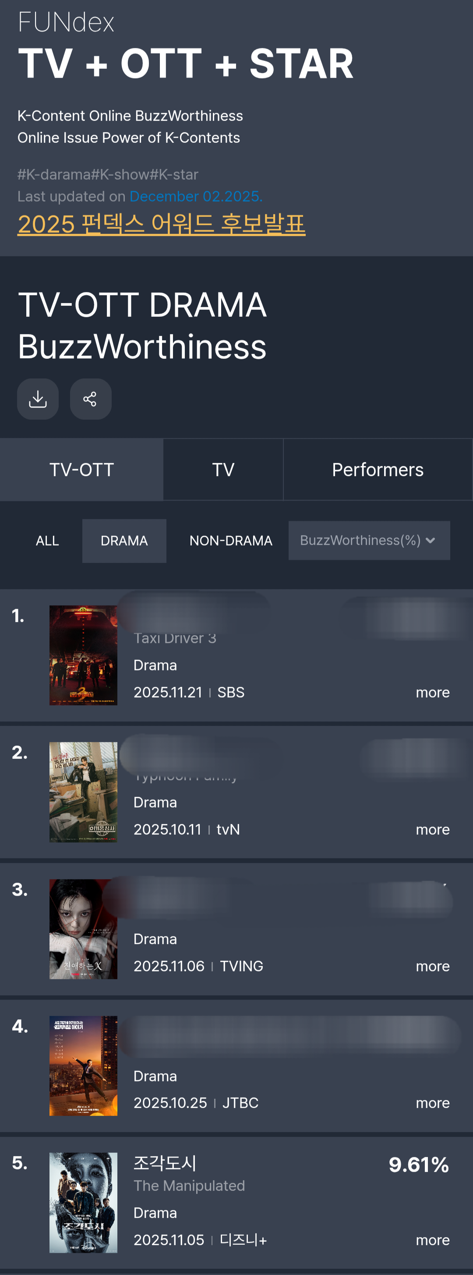473x1275 pixels.
Task: Open the Performers tab
Action: (378, 470)
